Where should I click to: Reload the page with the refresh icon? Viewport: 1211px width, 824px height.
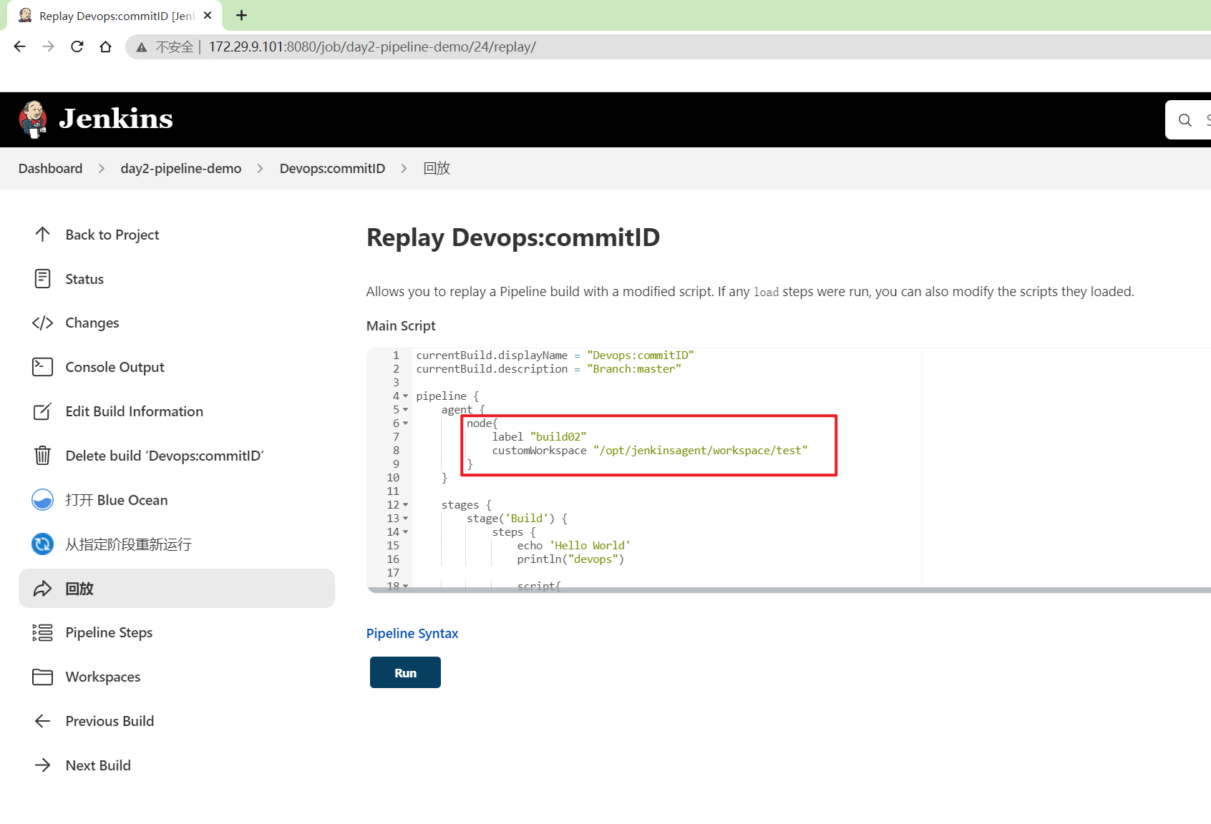(x=77, y=46)
